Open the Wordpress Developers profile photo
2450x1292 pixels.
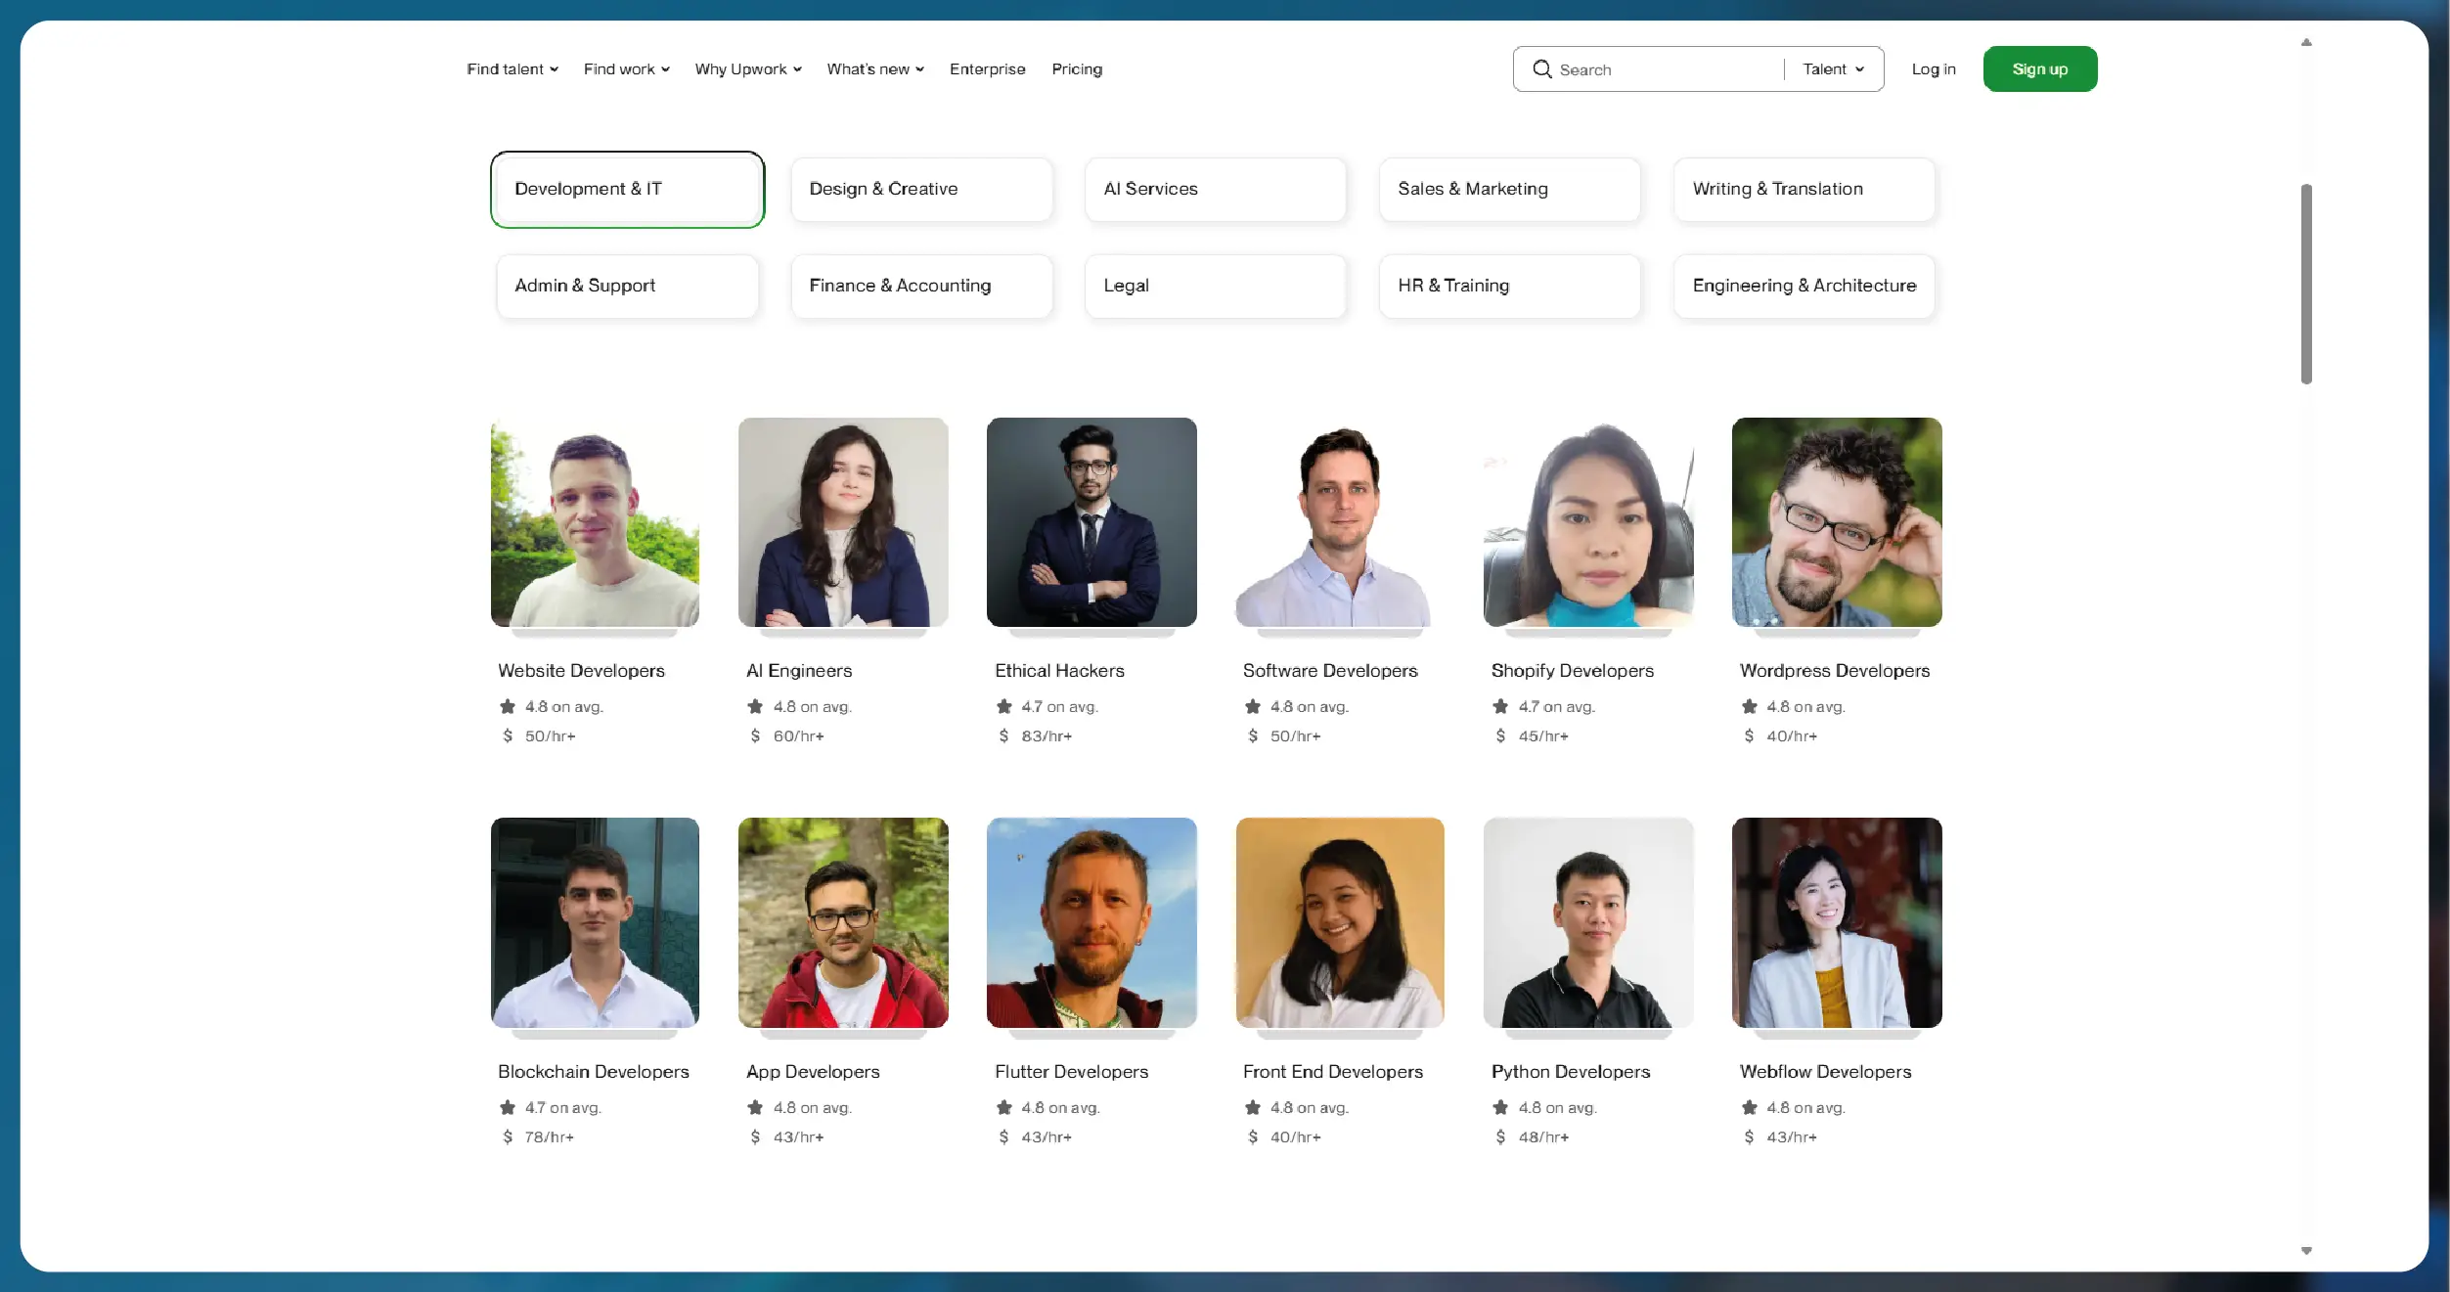[1837, 522]
